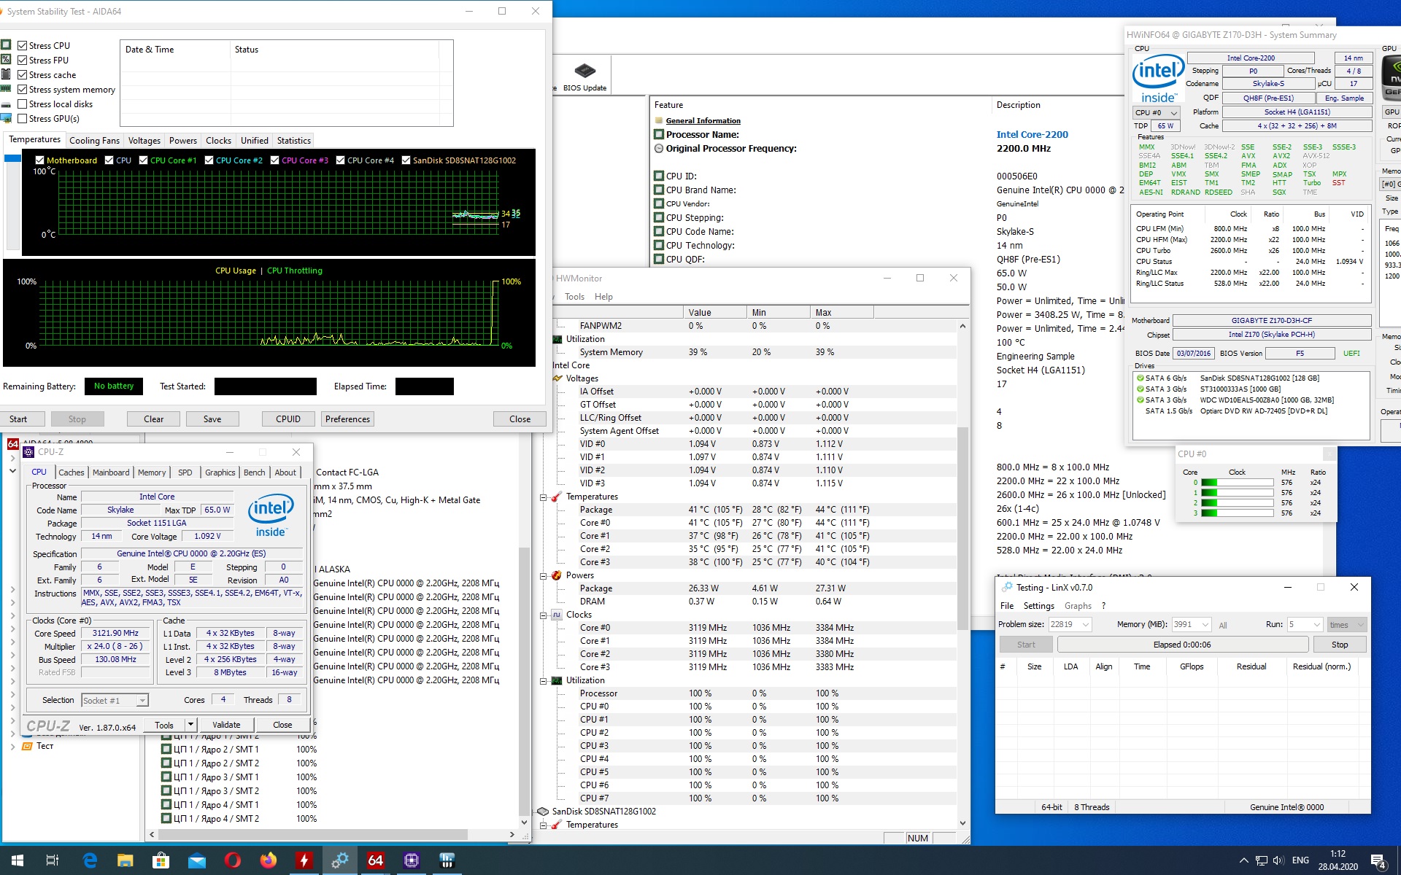
Task: Uncheck Stress system memory option
Action: tap(23, 90)
